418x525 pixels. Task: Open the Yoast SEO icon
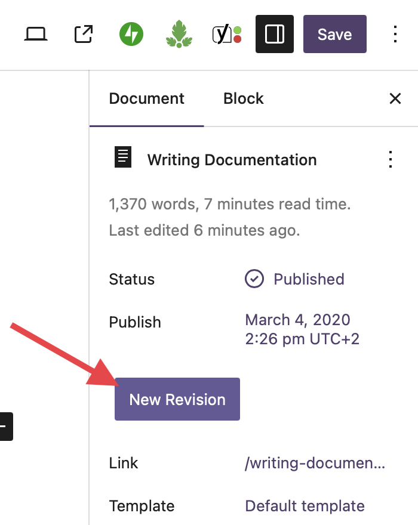click(x=227, y=35)
